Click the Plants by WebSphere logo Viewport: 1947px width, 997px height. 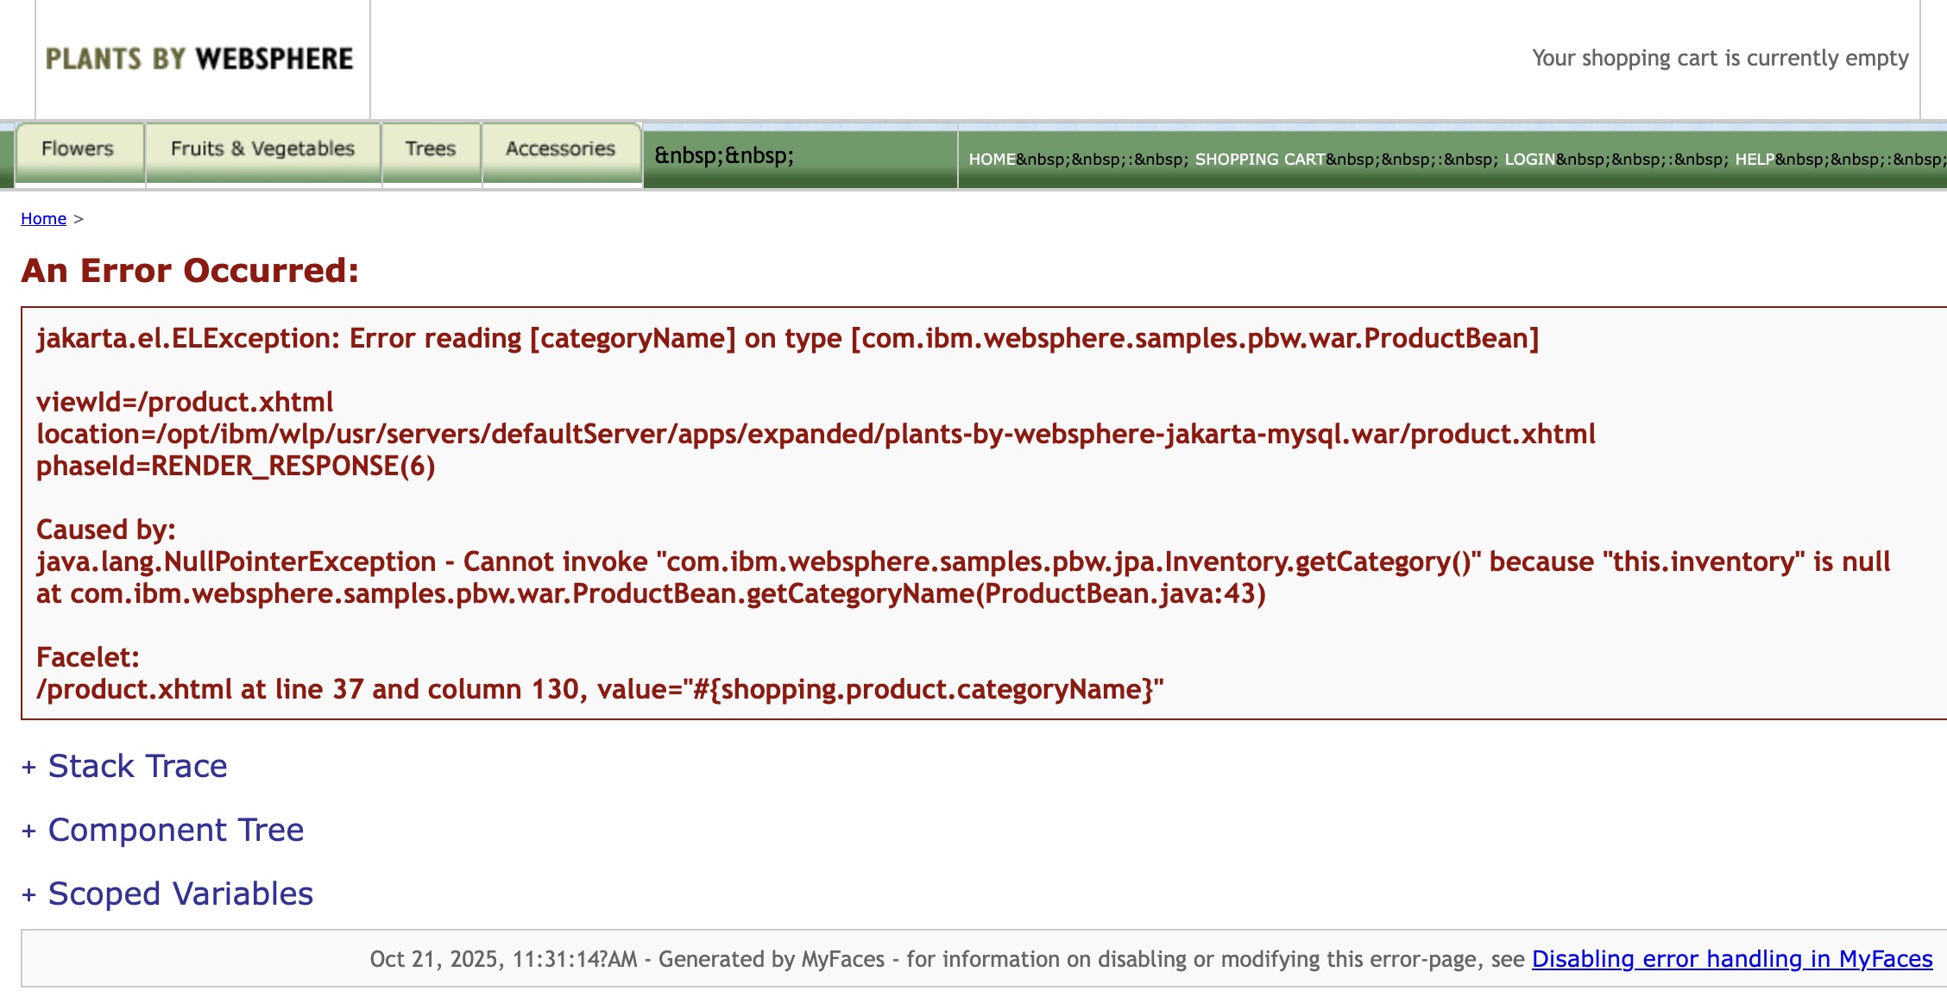199,59
